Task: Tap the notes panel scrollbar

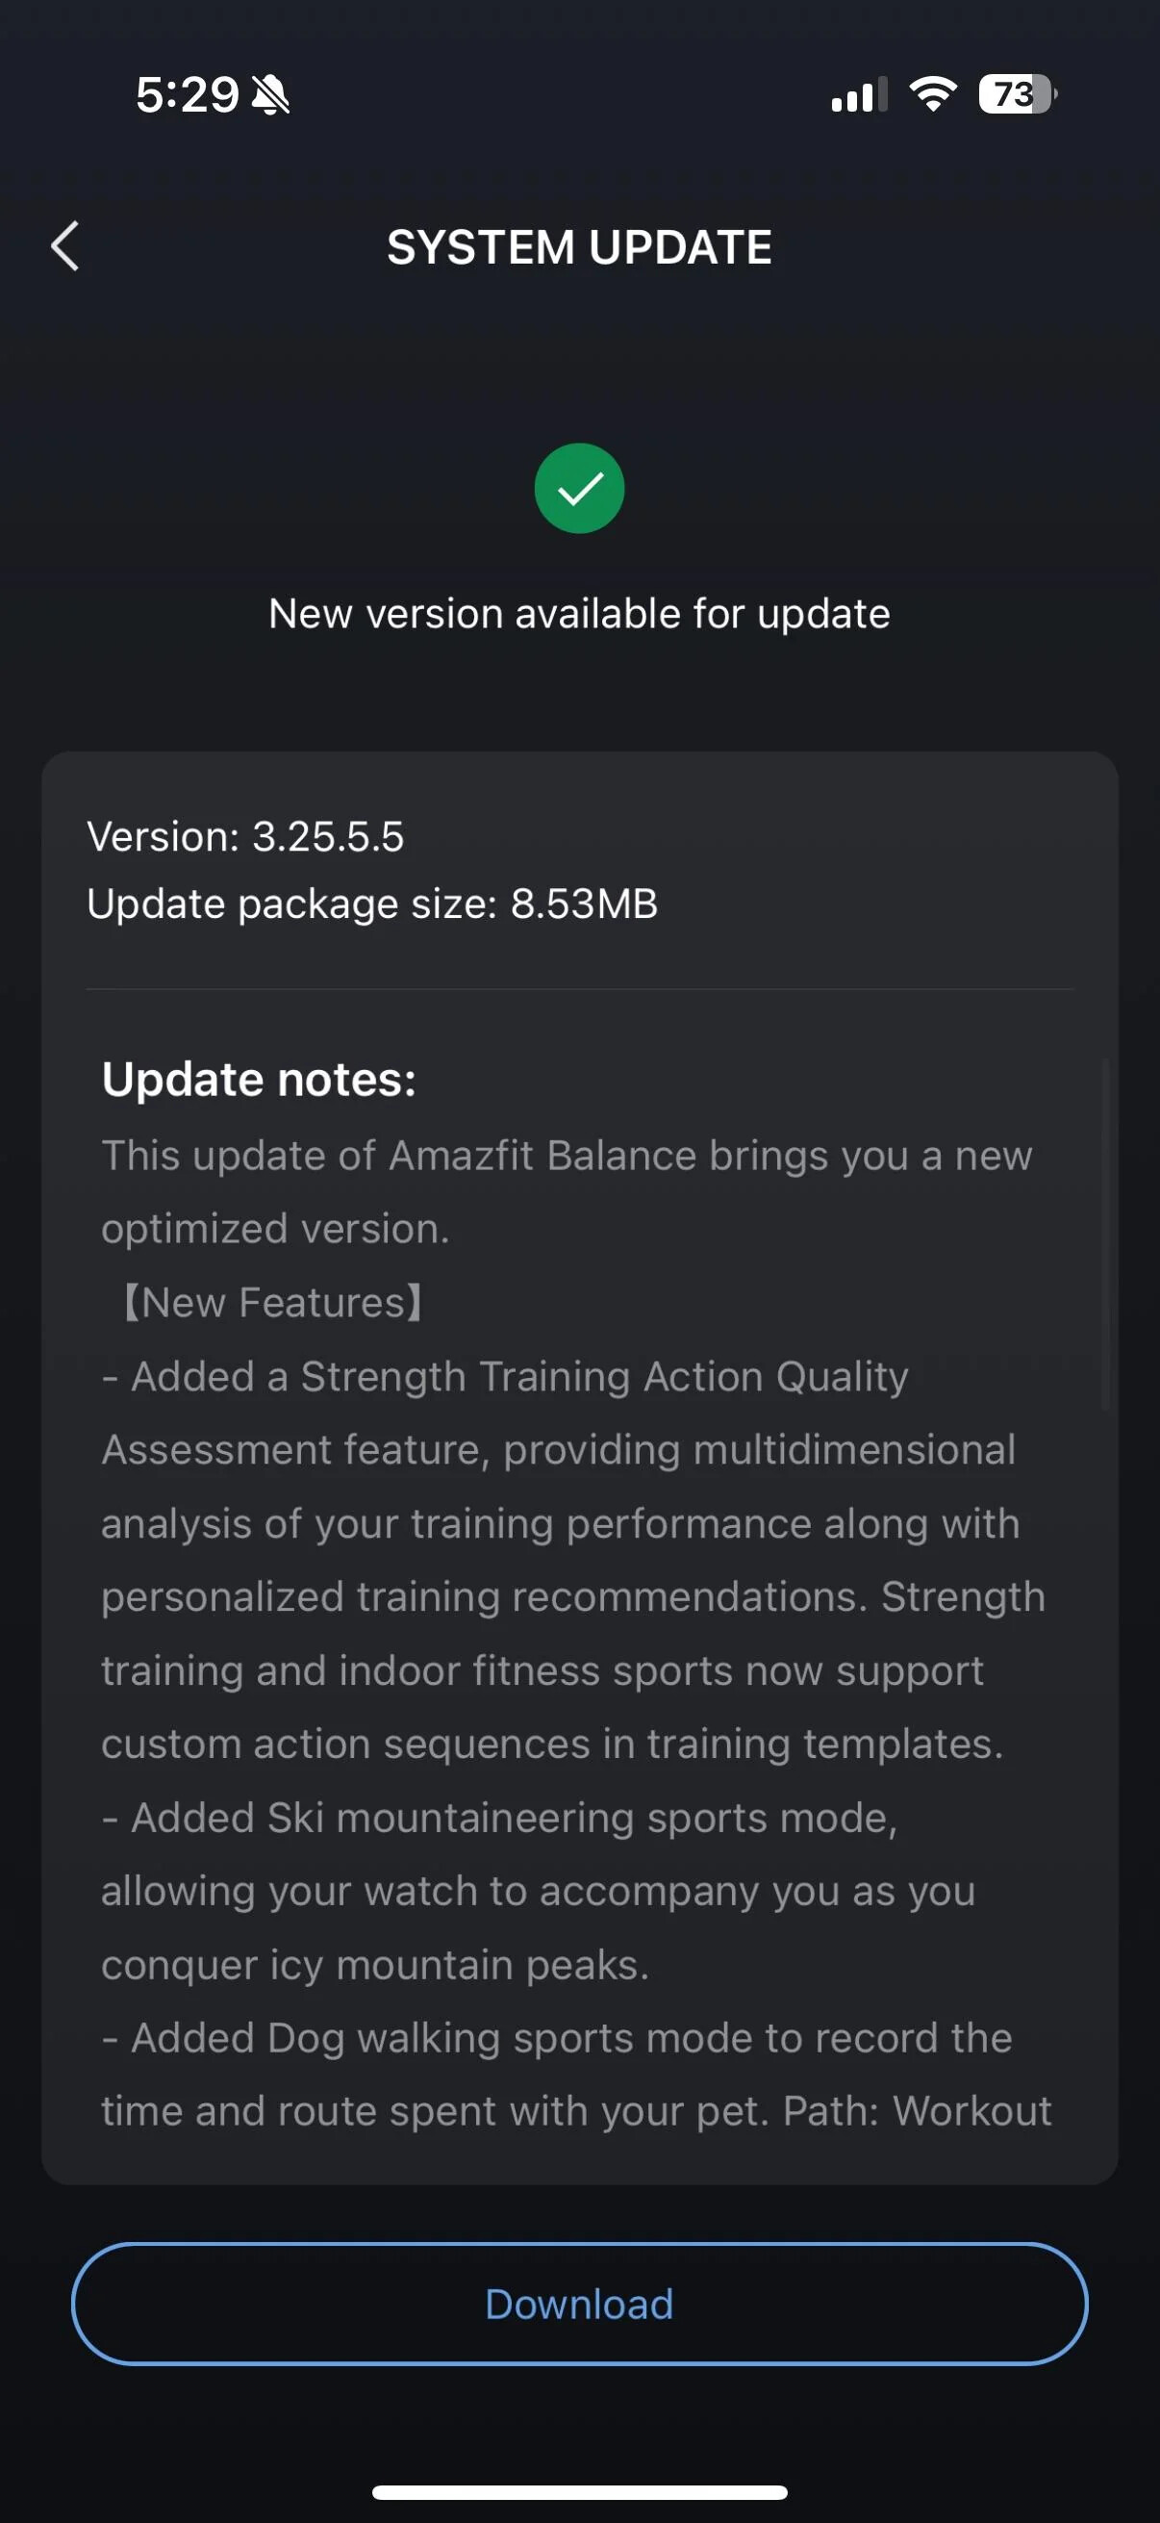Action: click(x=1105, y=1234)
